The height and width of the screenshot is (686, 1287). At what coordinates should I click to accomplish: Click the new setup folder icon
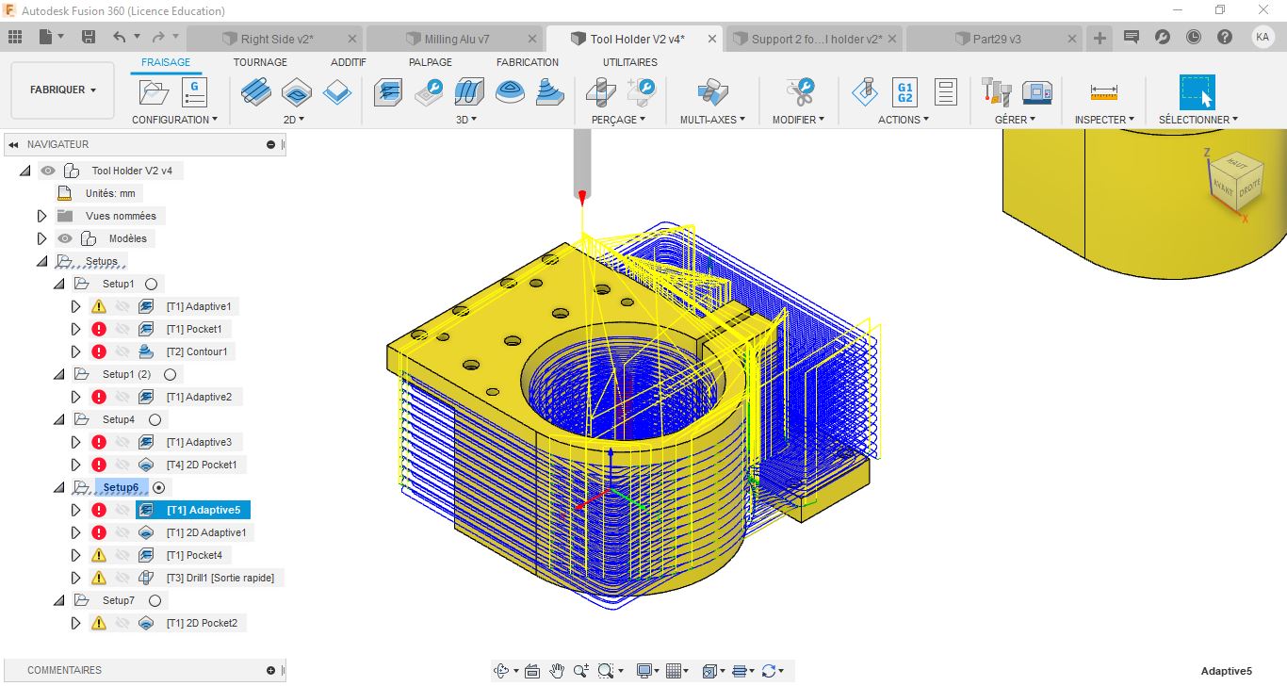[153, 92]
